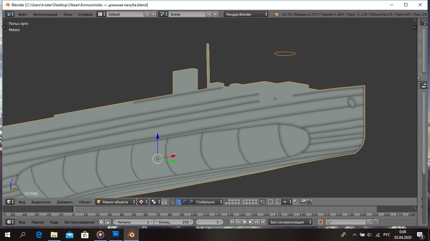
Task: Click the OpenGL render animation clapperboard icon
Action: pyautogui.click(x=309, y=202)
